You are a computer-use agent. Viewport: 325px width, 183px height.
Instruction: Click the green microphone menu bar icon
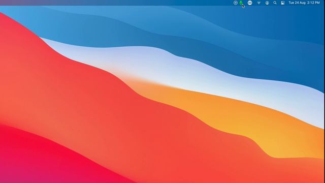pyautogui.click(x=241, y=3)
